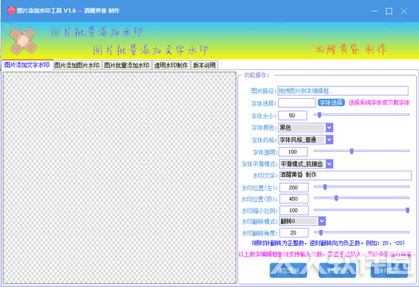Screen dimensions: 419x287
Task: Click the blue 字体选择 button
Action: coord(331,102)
